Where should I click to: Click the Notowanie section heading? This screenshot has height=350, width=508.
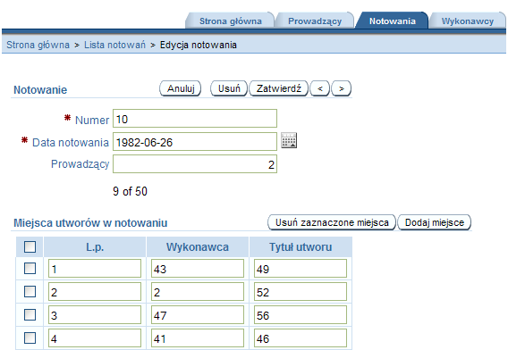click(x=40, y=89)
